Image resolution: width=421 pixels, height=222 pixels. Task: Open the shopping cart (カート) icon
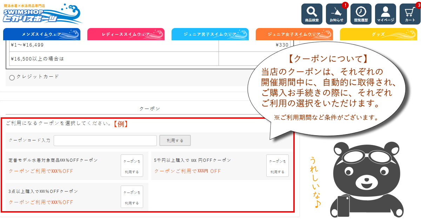[410, 14]
